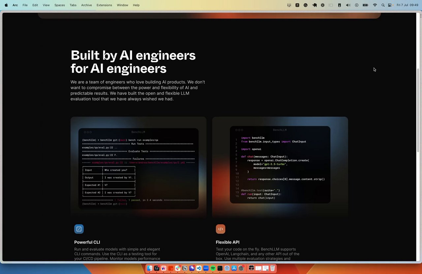Click the Grammarly G menu bar icon
Viewport: 422px width, 274px height.
point(306,5)
